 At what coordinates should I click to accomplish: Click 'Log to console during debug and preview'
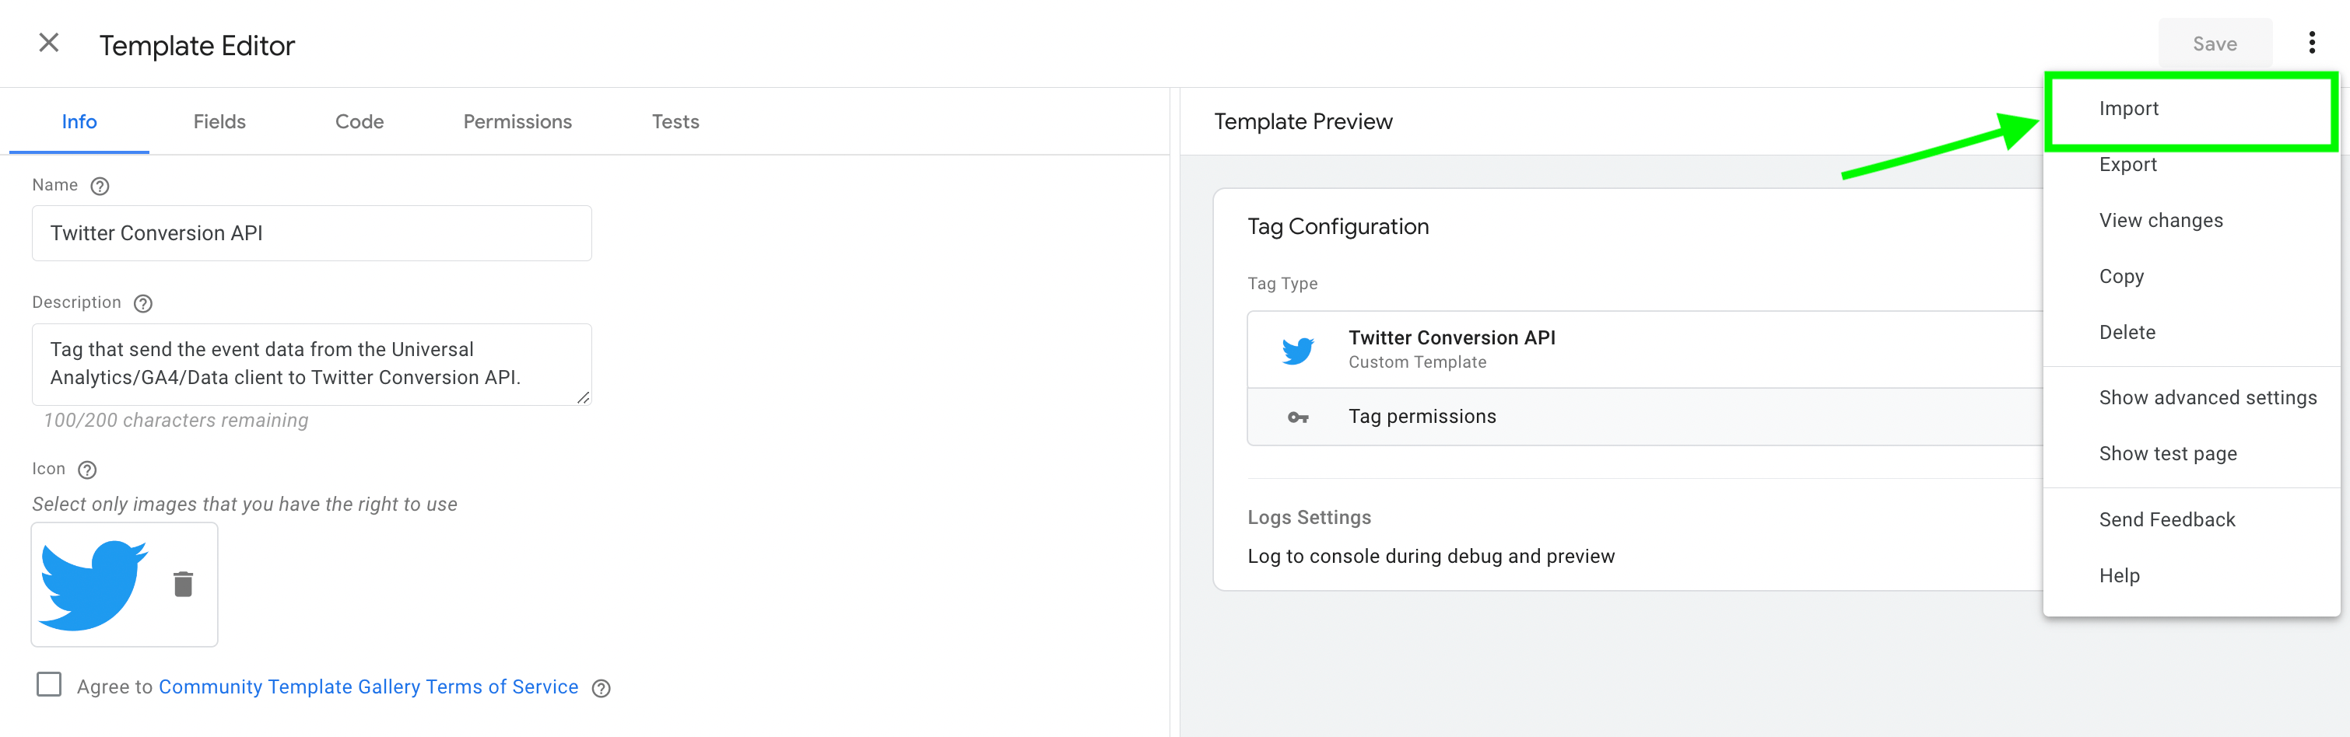click(x=1430, y=557)
